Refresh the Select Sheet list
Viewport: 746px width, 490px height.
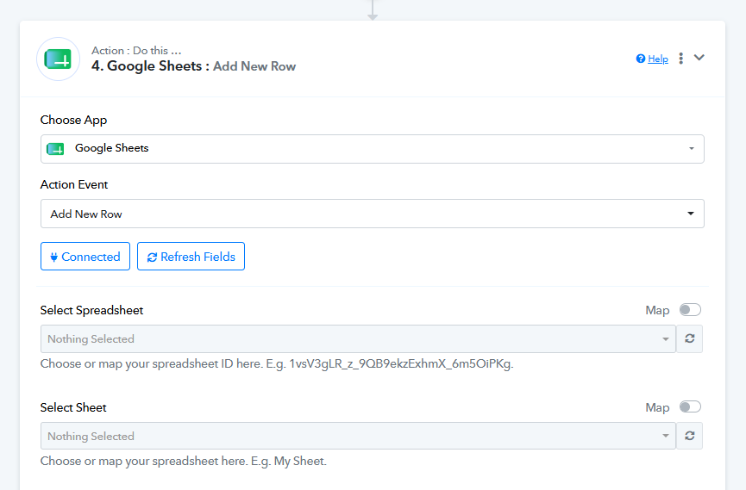[689, 436]
